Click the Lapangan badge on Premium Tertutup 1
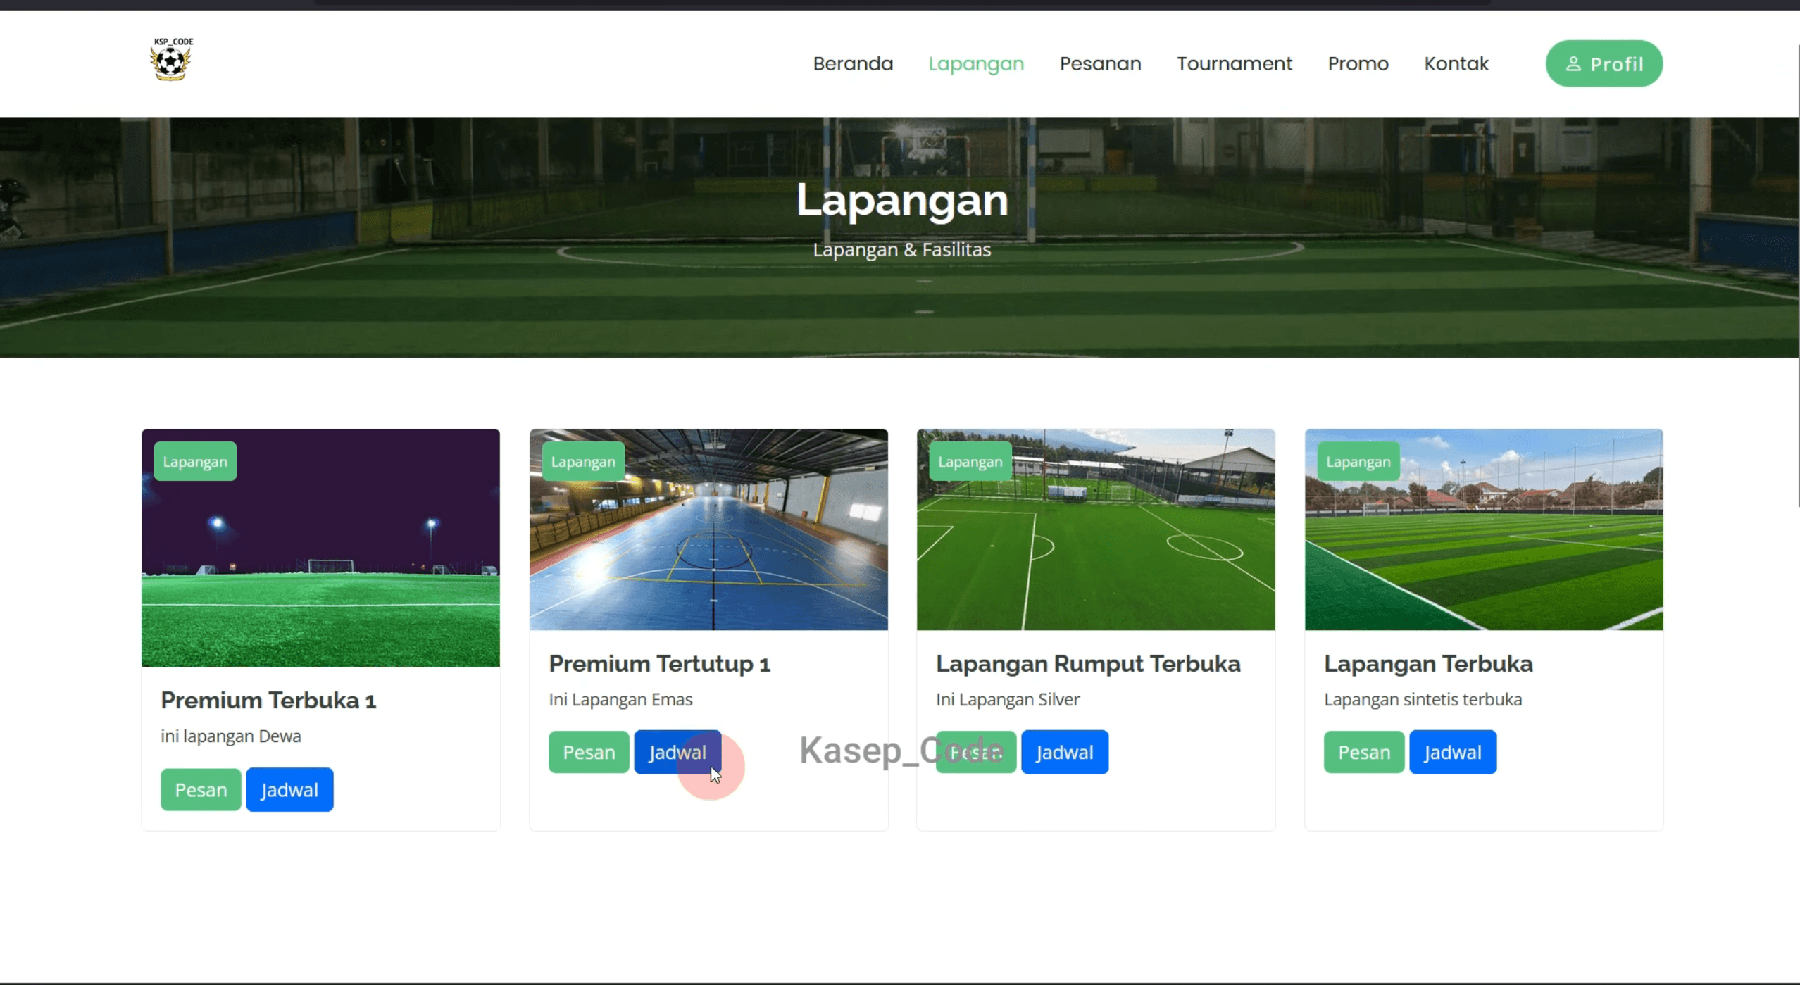Screen dimensions: 1800x985 coord(583,461)
